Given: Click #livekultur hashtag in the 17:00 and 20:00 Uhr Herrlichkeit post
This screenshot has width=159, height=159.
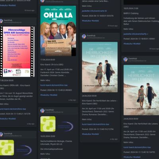Looking at the screenshot, I should (x=87, y=134).
